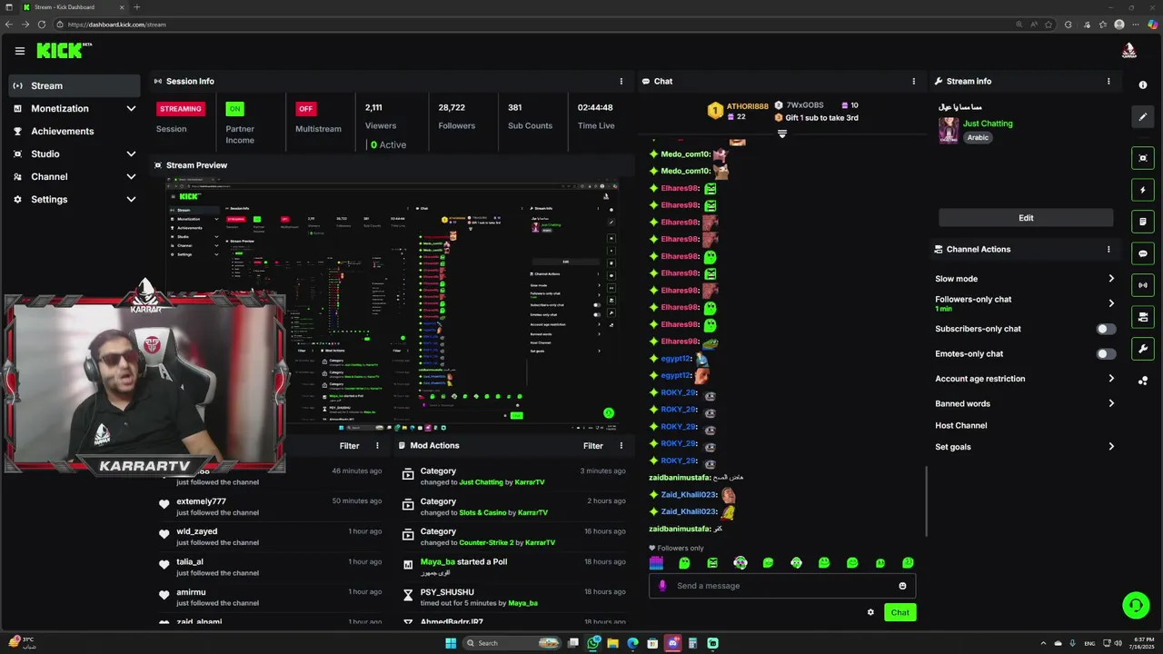This screenshot has width=1163, height=654.
Task: Open Filter in the followers activity panel
Action: click(x=350, y=446)
